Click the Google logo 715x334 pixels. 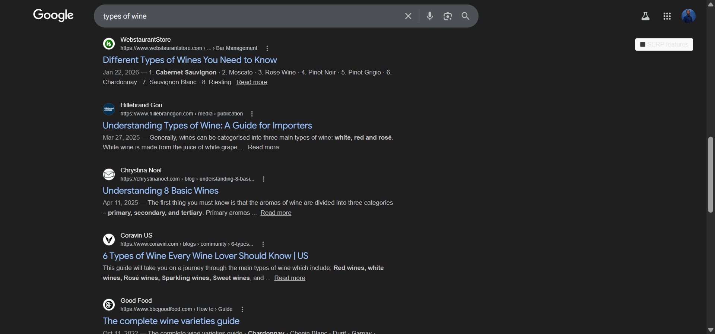(x=53, y=15)
